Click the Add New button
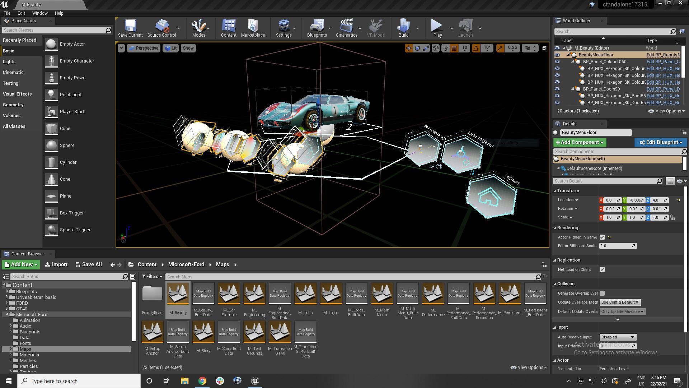Image resolution: width=689 pixels, height=388 pixels. 21,265
